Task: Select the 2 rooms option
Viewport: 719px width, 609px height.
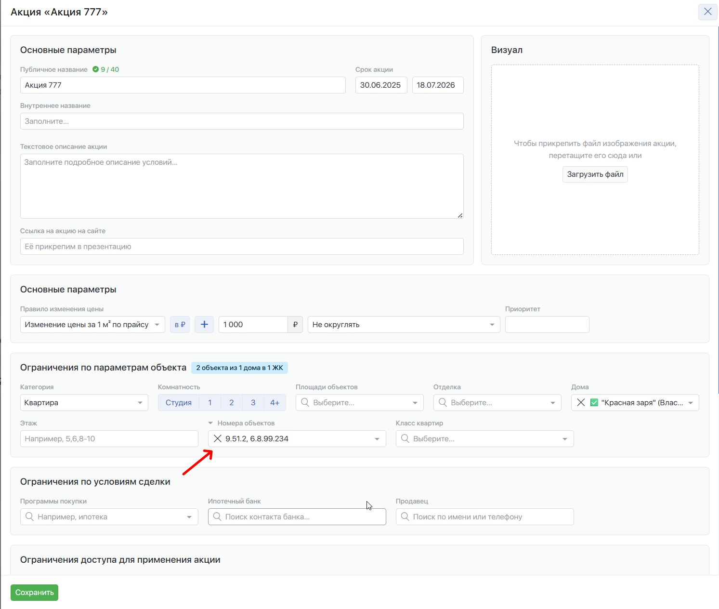Action: 232,402
